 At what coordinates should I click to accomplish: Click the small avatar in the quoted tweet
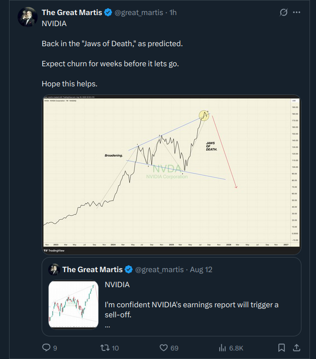(54, 270)
